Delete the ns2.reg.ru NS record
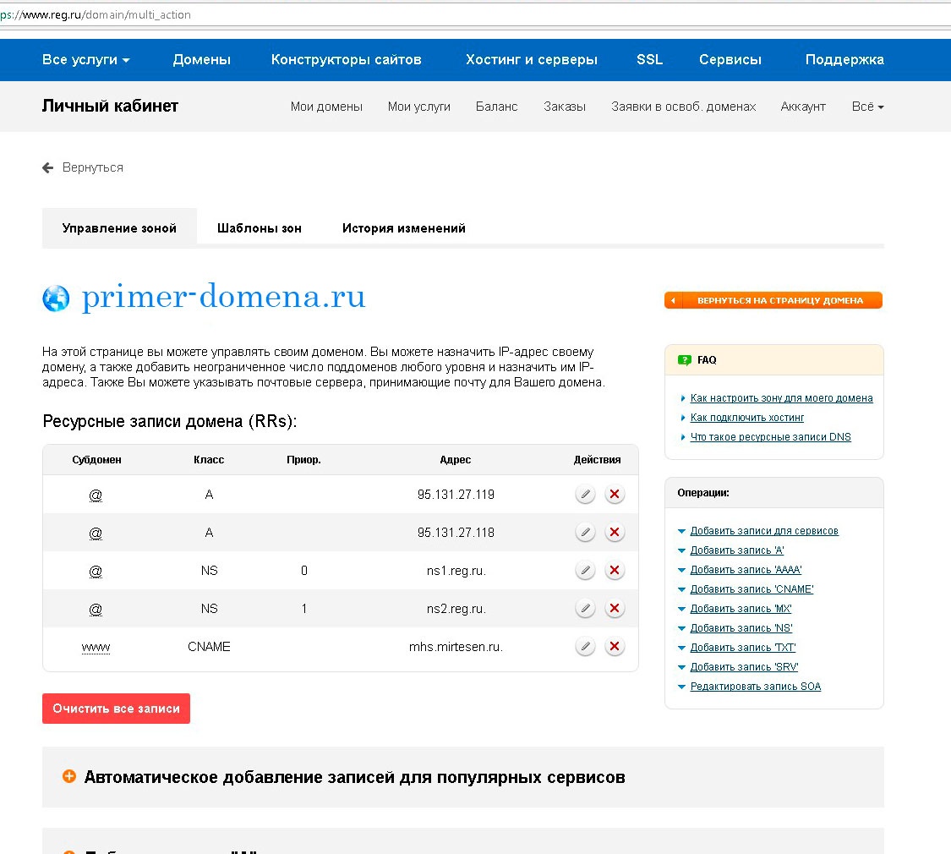The width and height of the screenshot is (951, 854). 615,608
